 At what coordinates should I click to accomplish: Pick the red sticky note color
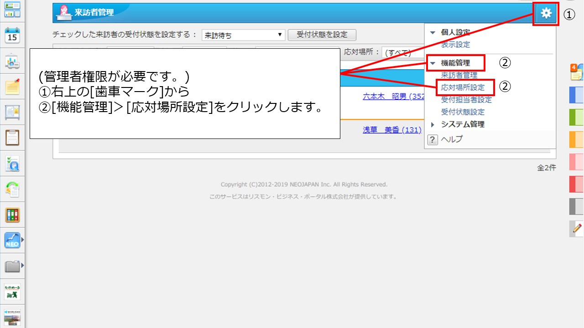[576, 184]
